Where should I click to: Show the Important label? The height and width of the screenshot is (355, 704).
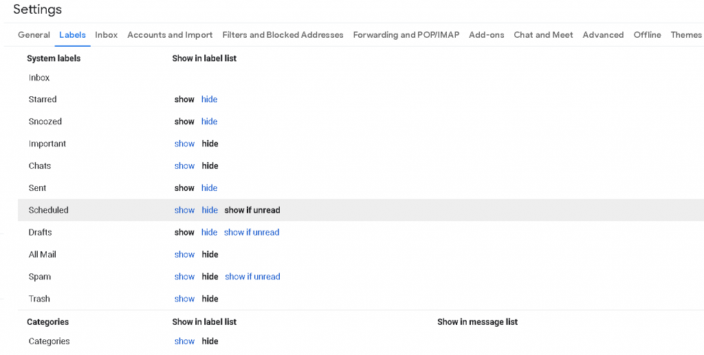[184, 144]
